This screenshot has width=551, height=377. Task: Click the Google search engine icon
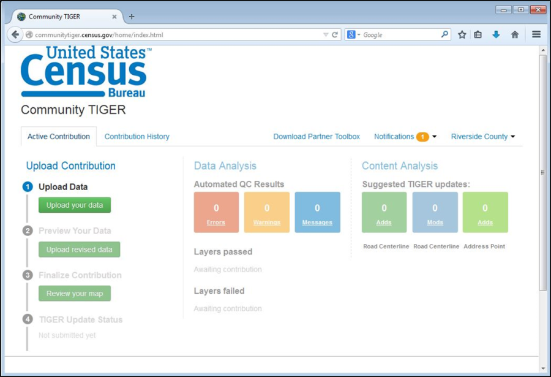(351, 34)
